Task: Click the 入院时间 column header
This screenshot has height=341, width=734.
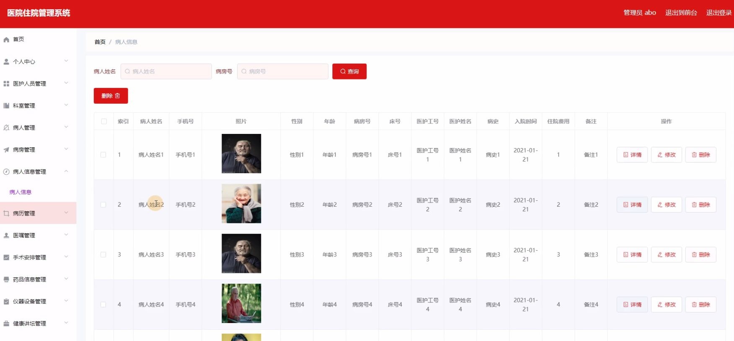Action: [526, 121]
